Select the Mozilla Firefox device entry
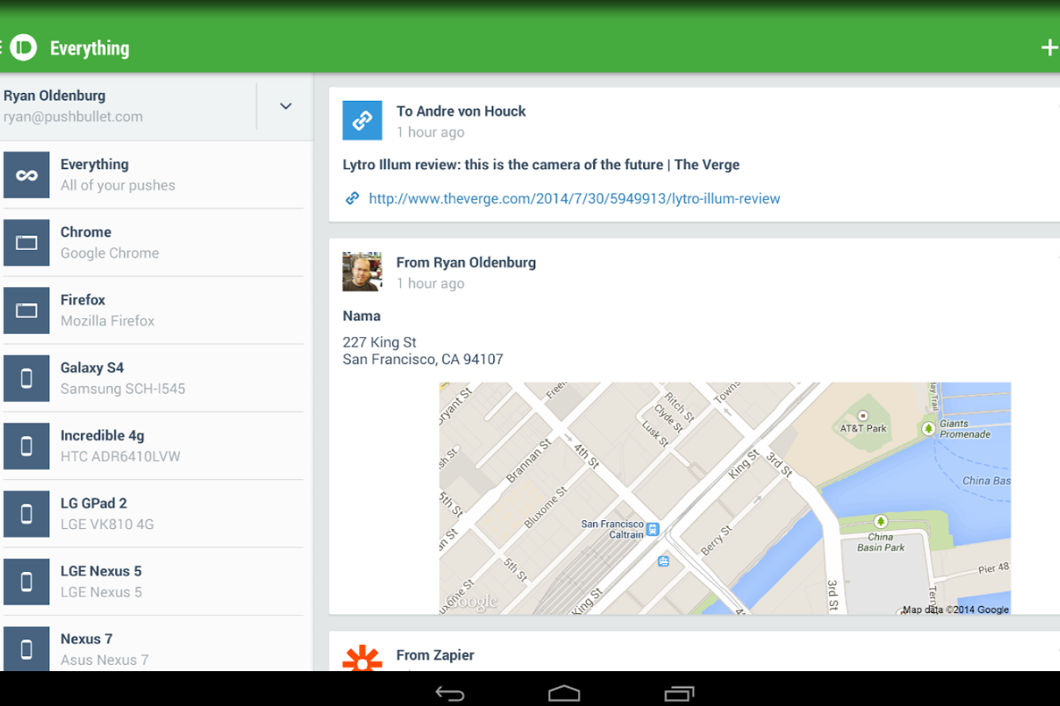This screenshot has width=1060, height=706. (x=153, y=310)
